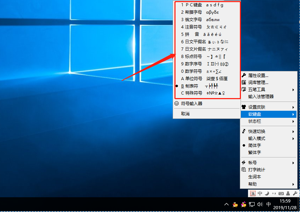Viewport: 300px width, 212px height.
Task: Click the network icon in system tray
Action: pos(252,204)
